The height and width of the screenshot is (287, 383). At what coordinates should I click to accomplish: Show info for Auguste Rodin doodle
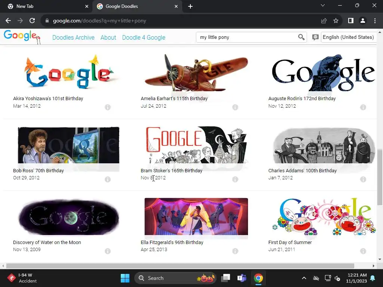(363, 107)
